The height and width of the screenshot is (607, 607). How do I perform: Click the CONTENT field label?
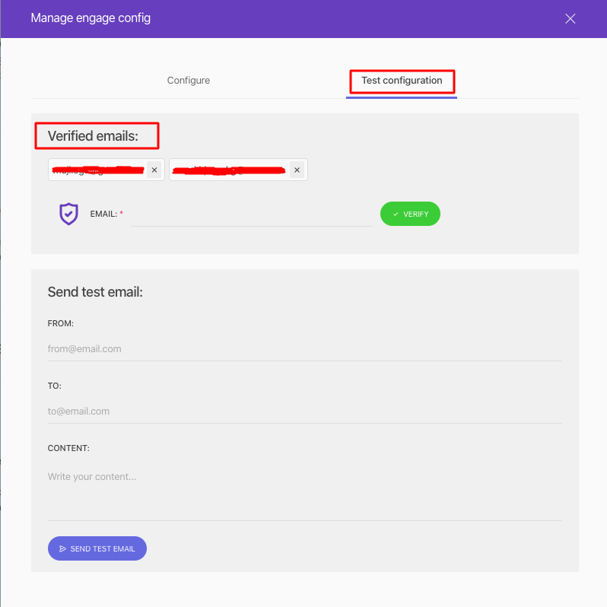point(68,448)
